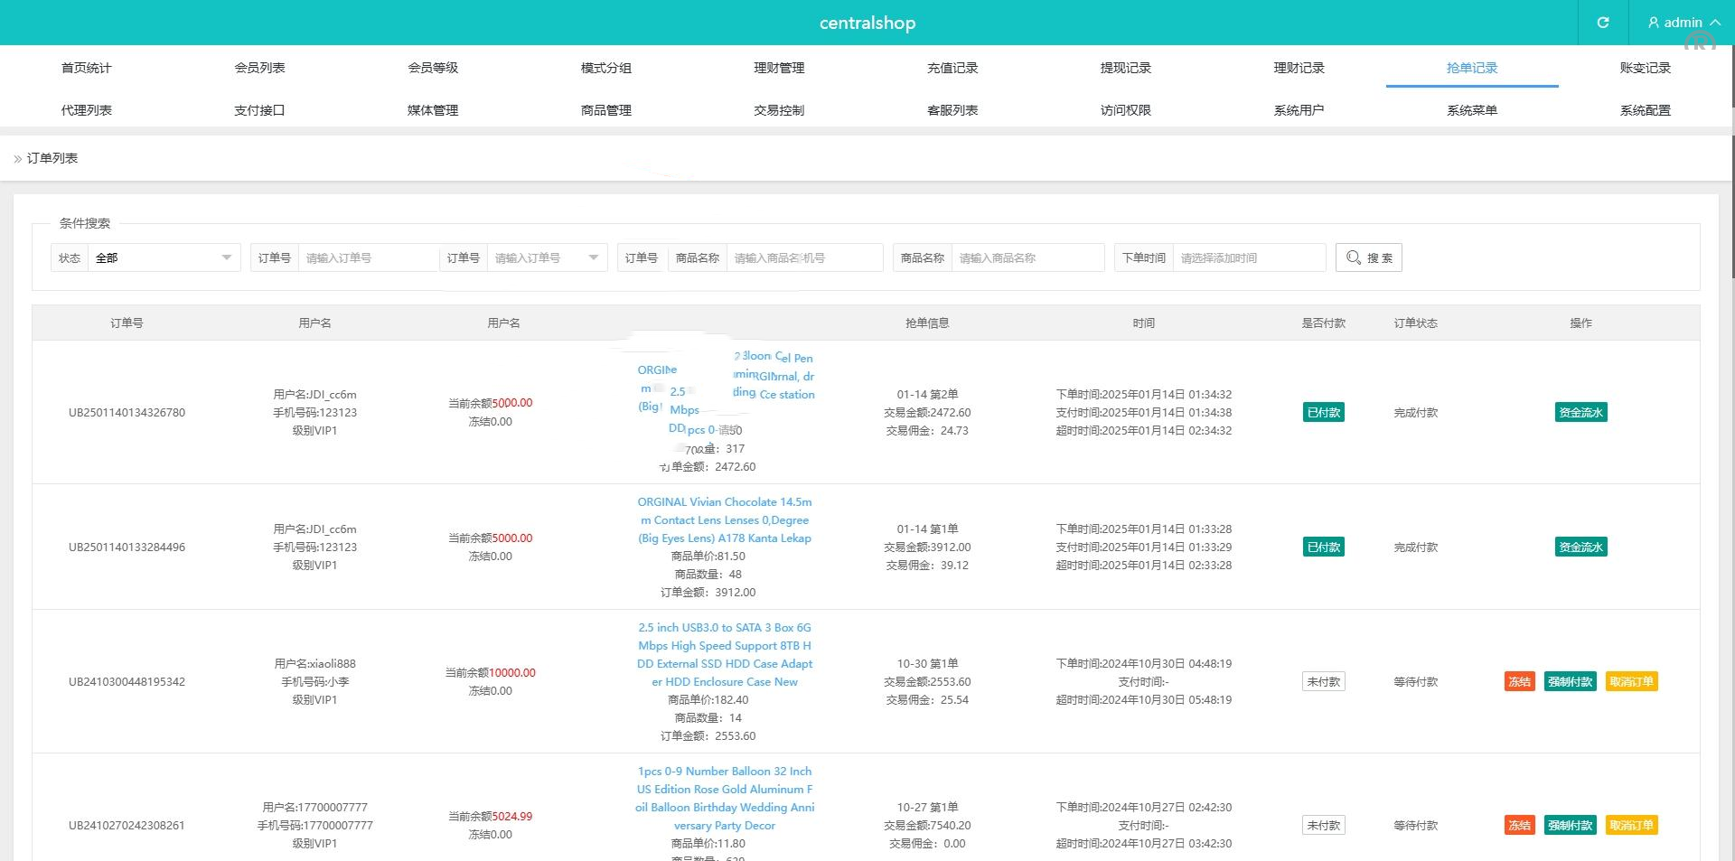Open 2.5 inch USB3.0 SATA product link
Viewport: 1735px width, 861px height.
tap(724, 654)
